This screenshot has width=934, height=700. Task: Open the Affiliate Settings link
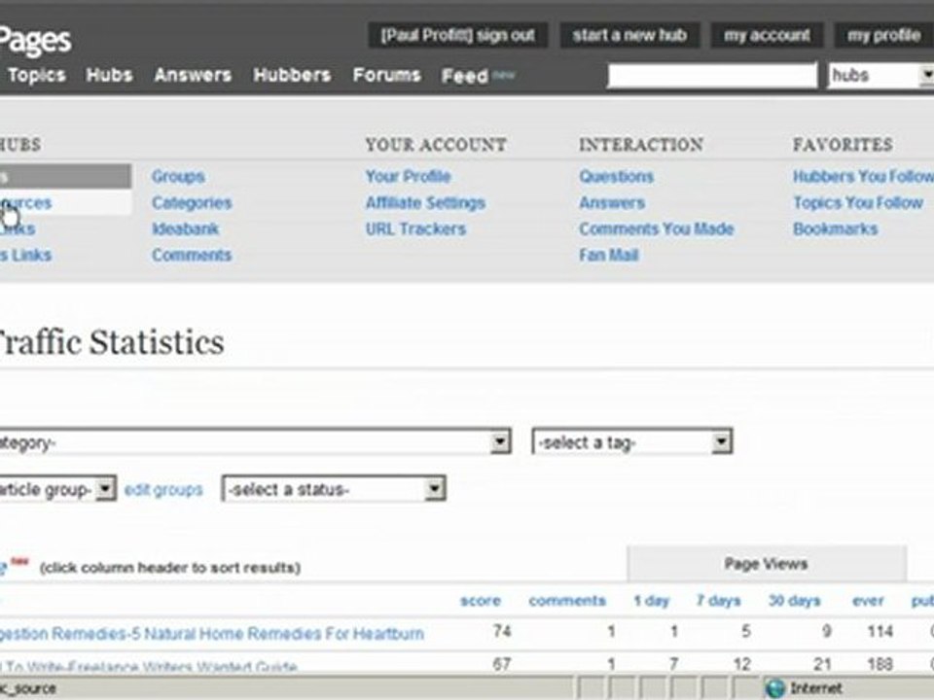tap(425, 203)
